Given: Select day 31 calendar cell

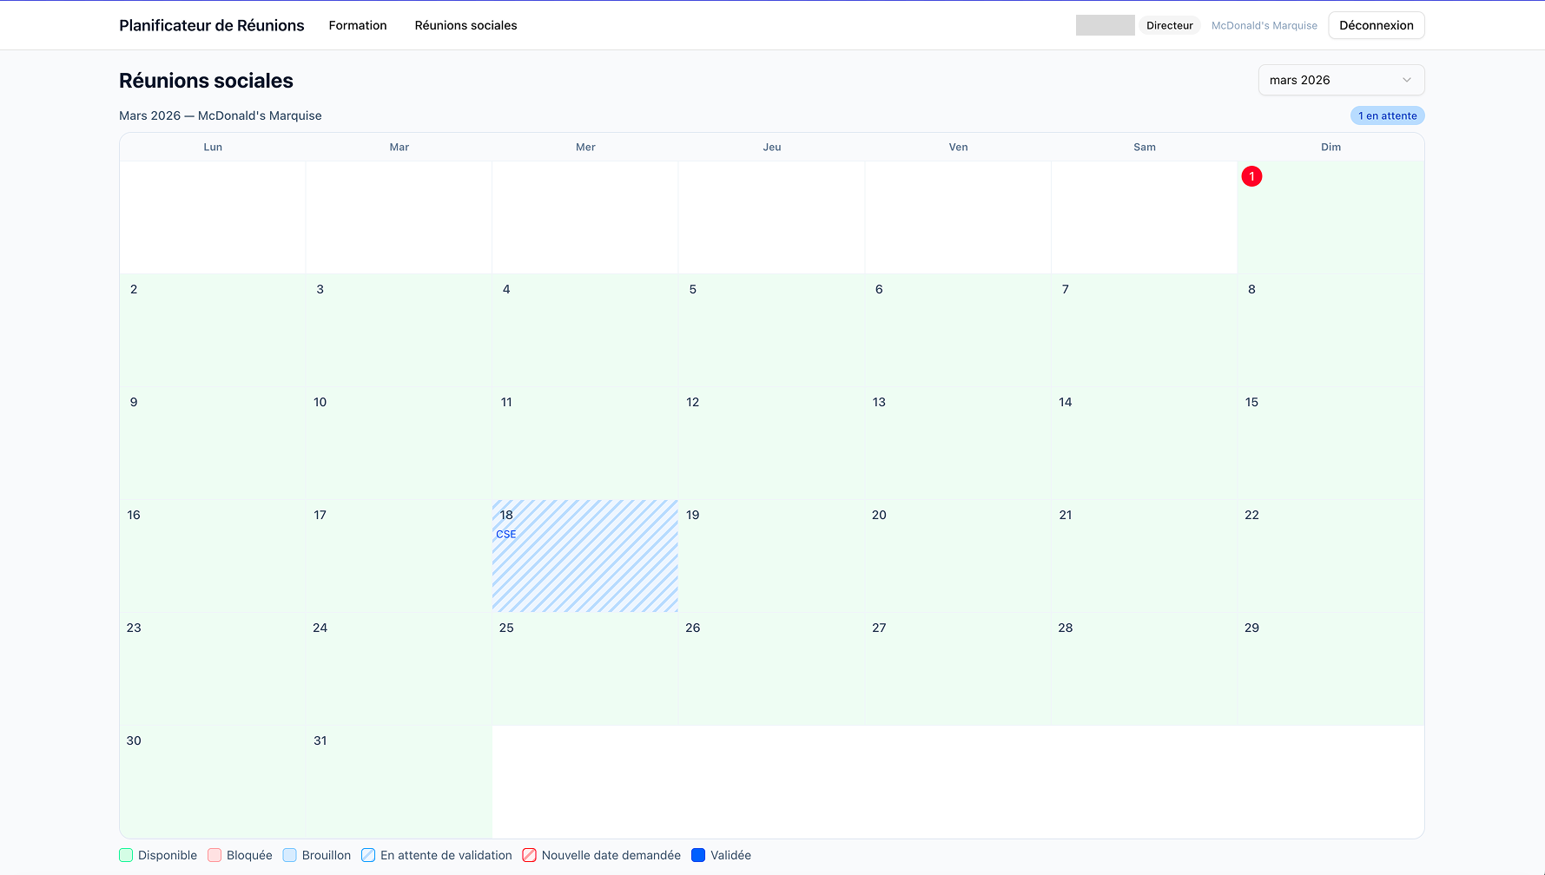Looking at the screenshot, I should 399,781.
